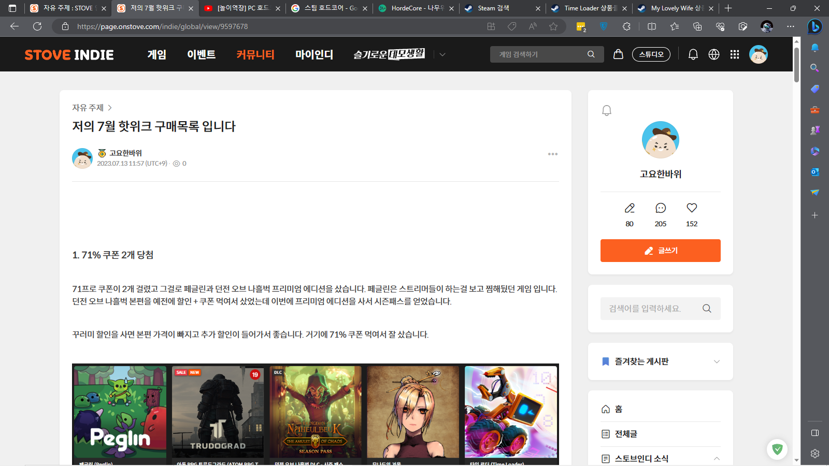Click the search magnifier in game search

point(591,54)
